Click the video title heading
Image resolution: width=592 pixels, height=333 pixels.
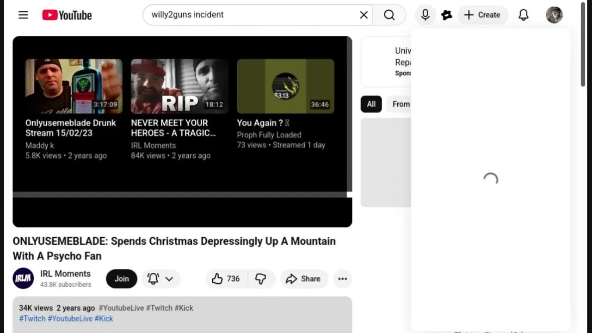(x=174, y=248)
